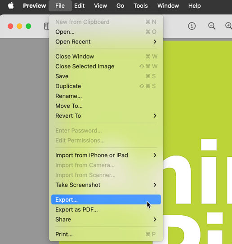Select Duplicate in the File menu
This screenshot has width=232, height=244.
coord(106,86)
